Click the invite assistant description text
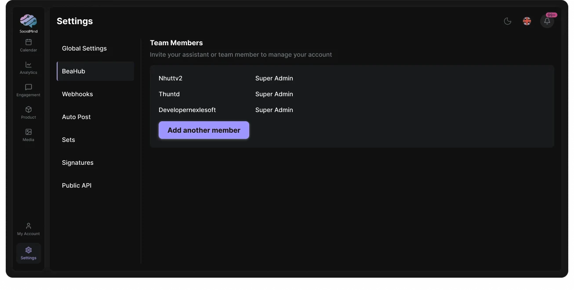The image size is (574, 290). coord(241,54)
